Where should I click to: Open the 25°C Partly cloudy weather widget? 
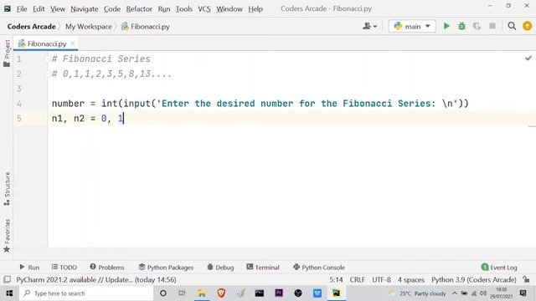417,293
